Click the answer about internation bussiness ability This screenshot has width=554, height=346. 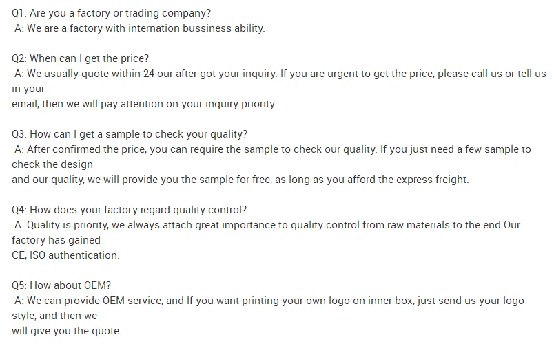(x=139, y=28)
